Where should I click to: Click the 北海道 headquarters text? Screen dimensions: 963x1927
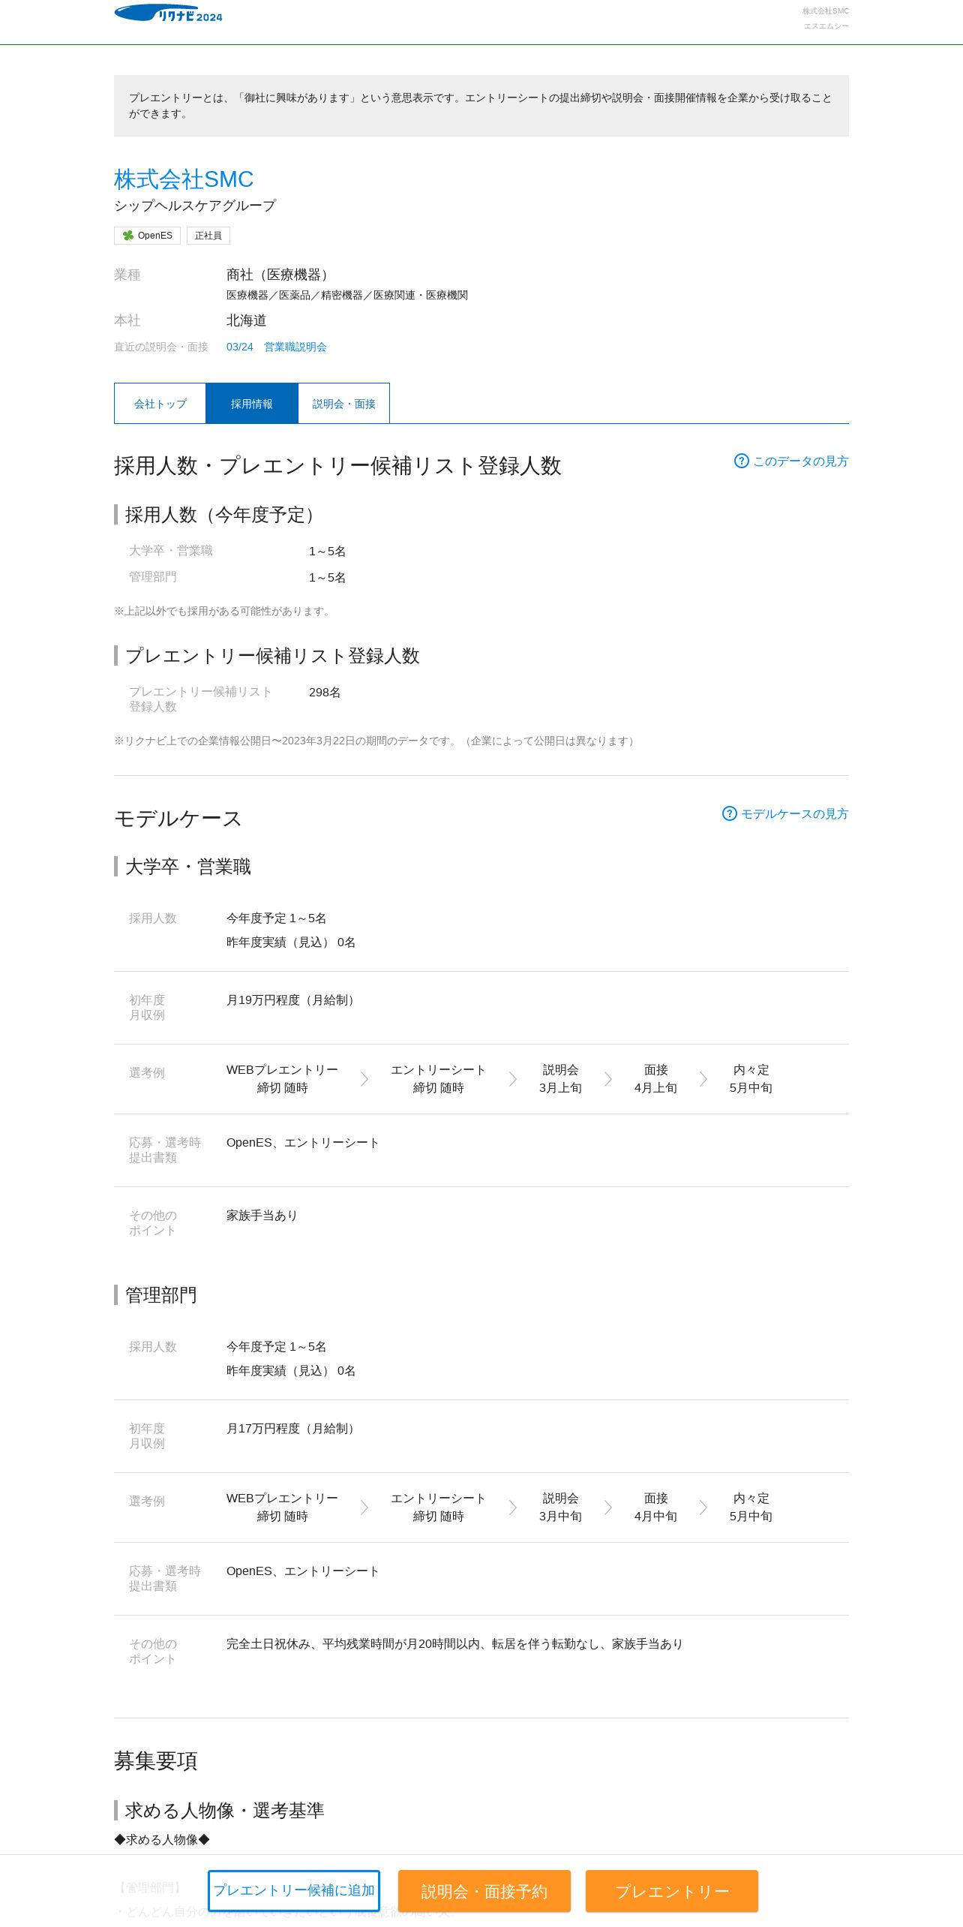(x=247, y=320)
